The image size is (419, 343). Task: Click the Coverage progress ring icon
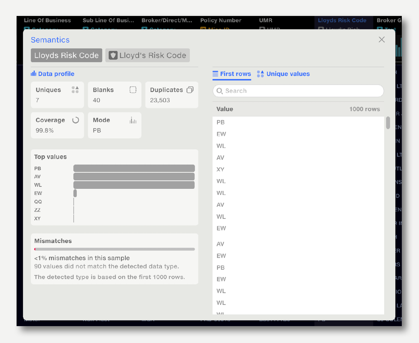pos(75,120)
